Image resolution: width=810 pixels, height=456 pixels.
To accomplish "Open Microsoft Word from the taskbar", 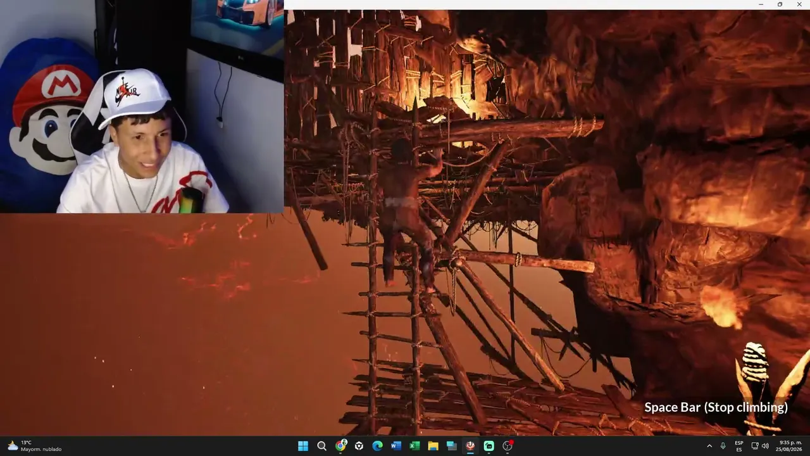I will click(396, 446).
